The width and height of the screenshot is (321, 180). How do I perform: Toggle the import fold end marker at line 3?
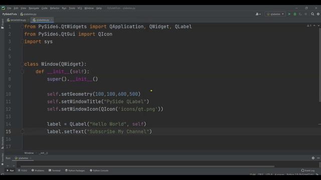pyautogui.click(x=22, y=41)
